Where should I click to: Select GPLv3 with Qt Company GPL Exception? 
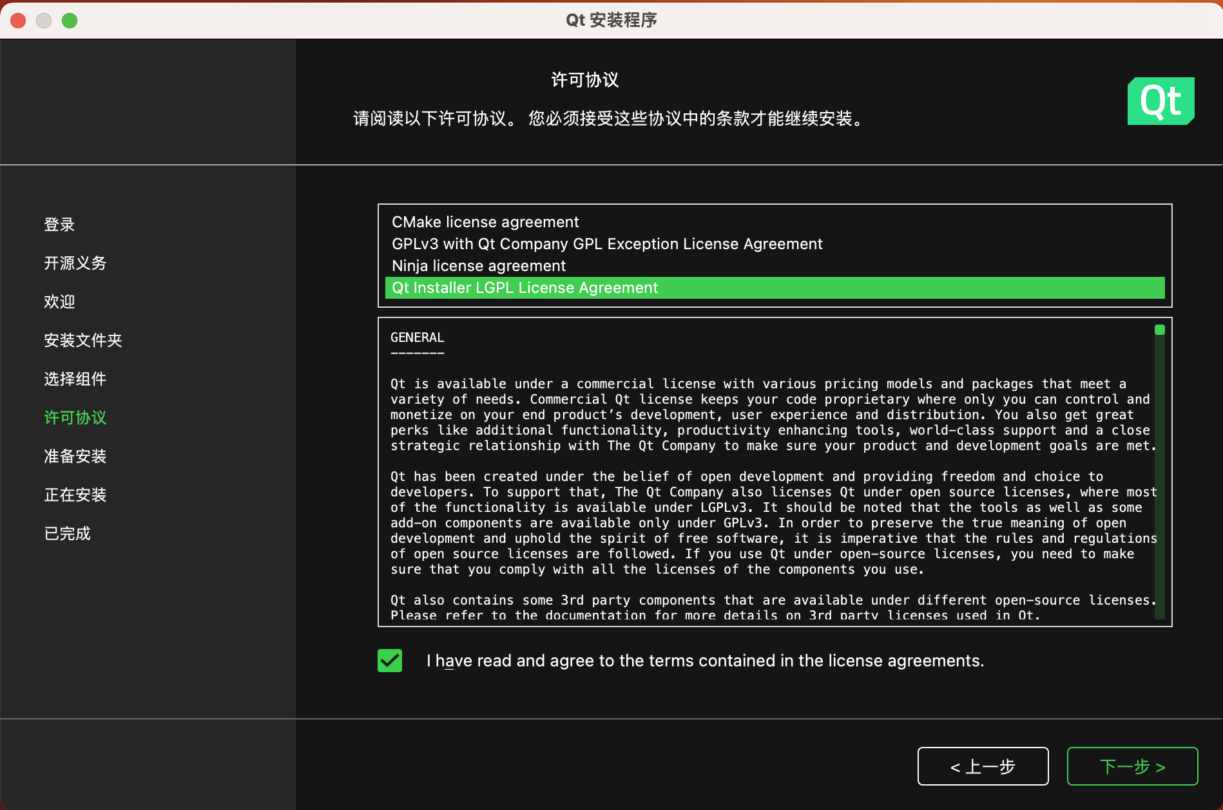point(775,244)
